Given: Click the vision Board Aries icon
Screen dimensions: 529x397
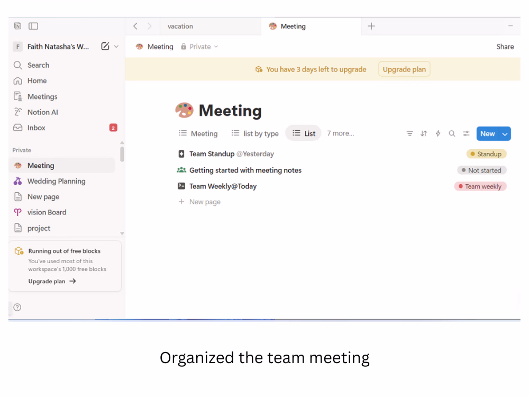Looking at the screenshot, I should (18, 212).
